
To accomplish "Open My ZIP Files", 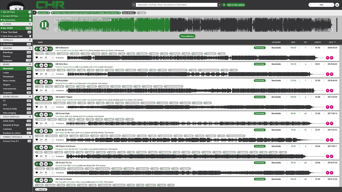I will tap(16, 12).
